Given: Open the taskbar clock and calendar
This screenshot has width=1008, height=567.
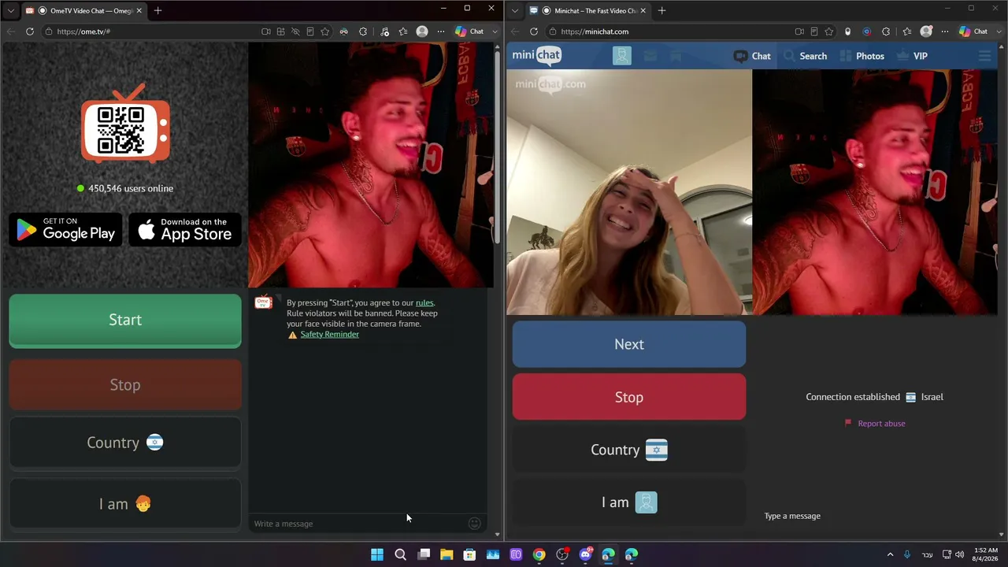Looking at the screenshot, I should (985, 554).
